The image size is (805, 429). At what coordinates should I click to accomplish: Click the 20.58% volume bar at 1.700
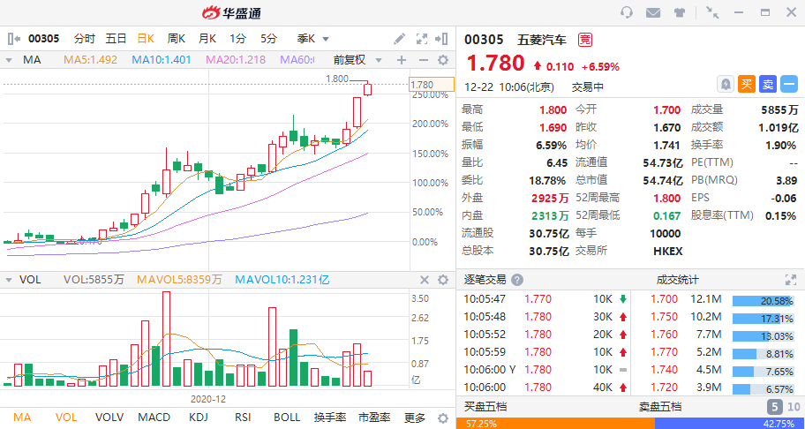coord(764,301)
